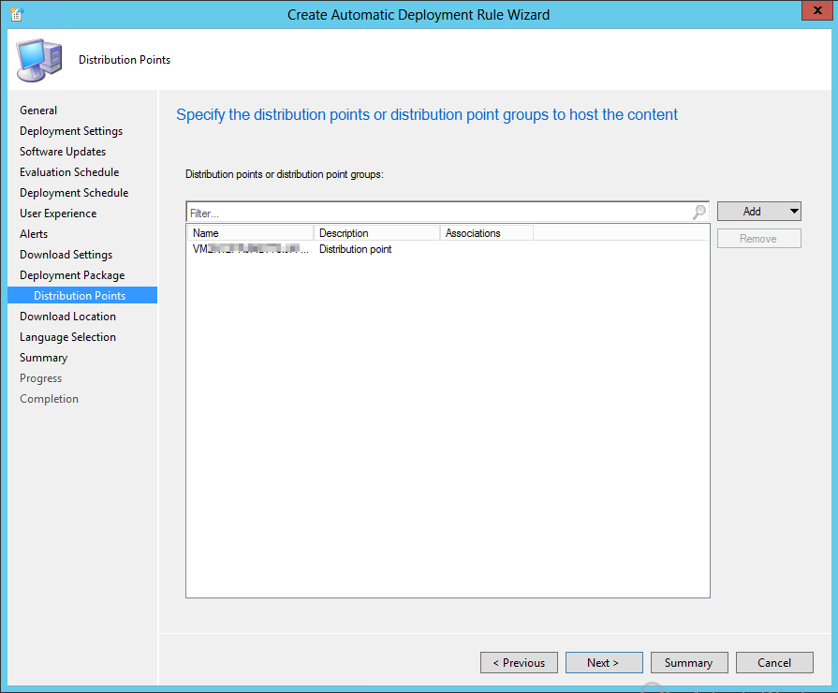Open the Summary step in sidebar
Screen dimensions: 838x693
pos(43,358)
